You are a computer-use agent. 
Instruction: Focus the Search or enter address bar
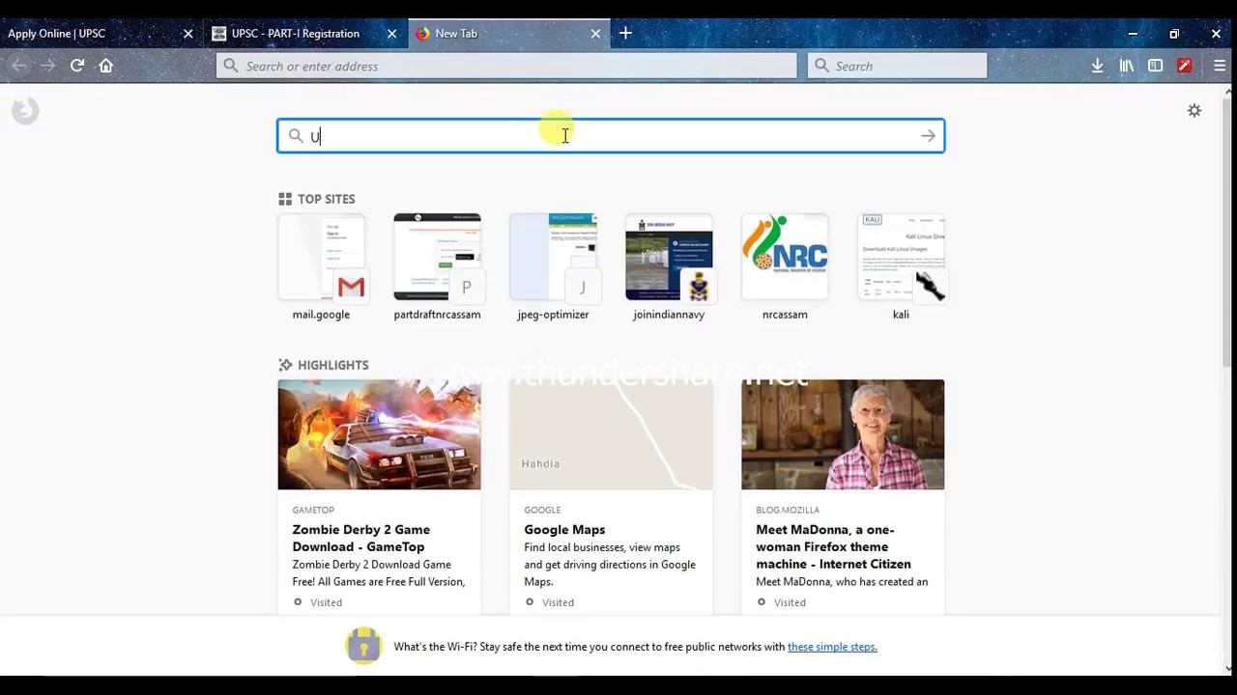(x=506, y=66)
